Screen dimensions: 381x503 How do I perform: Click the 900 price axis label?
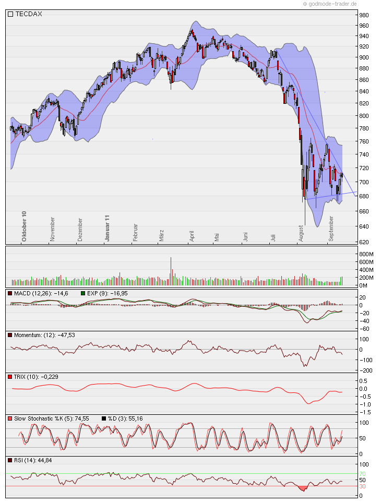coord(364,57)
